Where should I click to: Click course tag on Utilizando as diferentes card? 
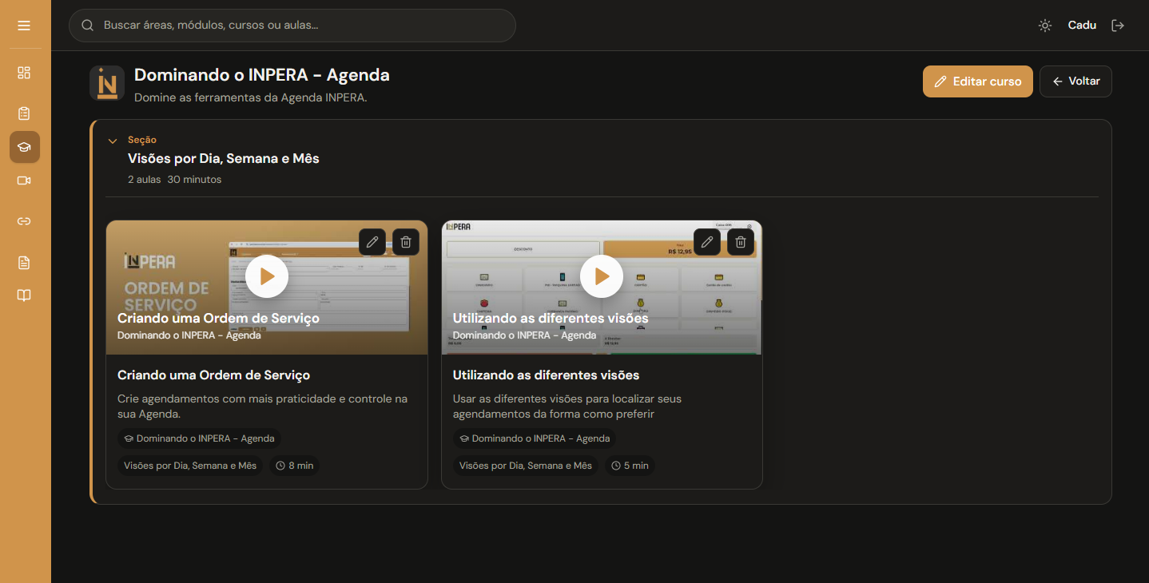click(535, 438)
